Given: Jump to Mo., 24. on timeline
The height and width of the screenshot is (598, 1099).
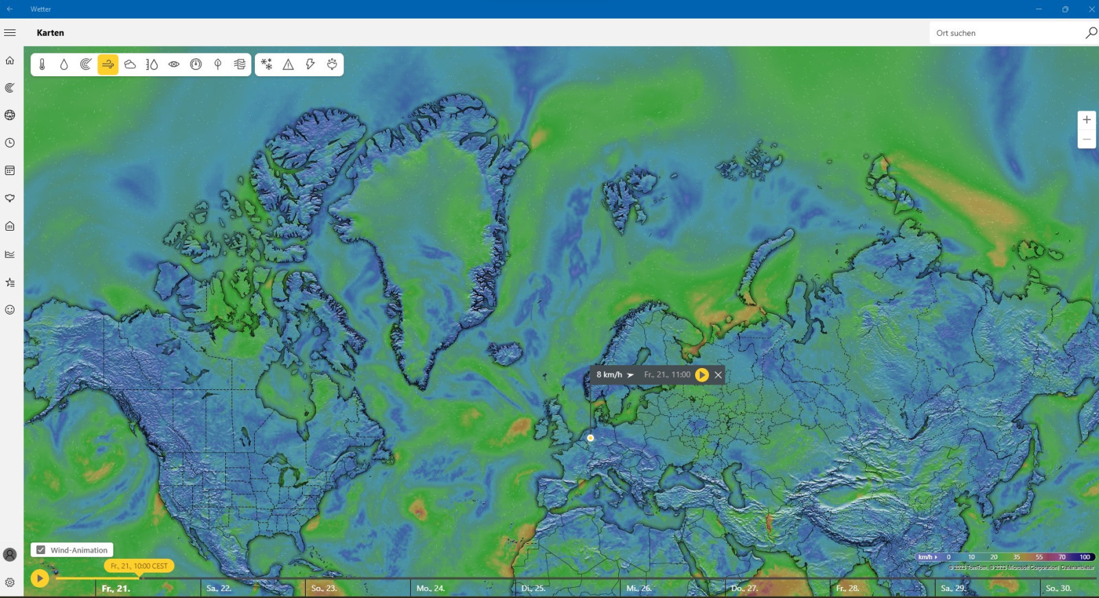Looking at the screenshot, I should 431,588.
